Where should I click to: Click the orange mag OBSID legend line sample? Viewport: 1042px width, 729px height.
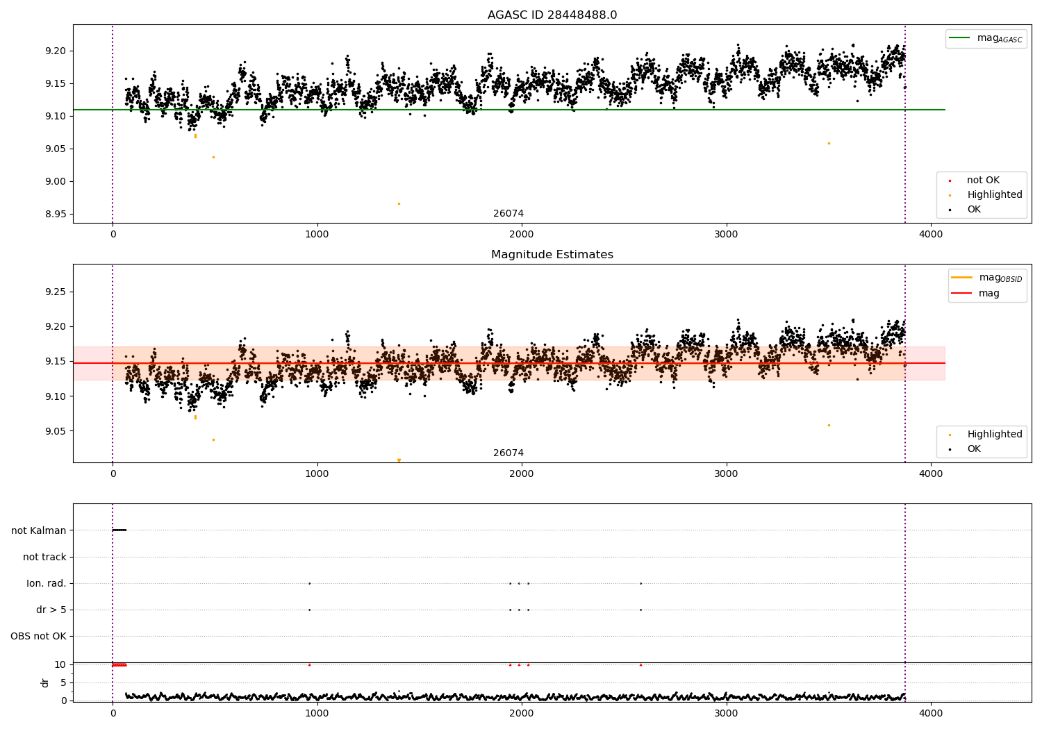coord(962,278)
